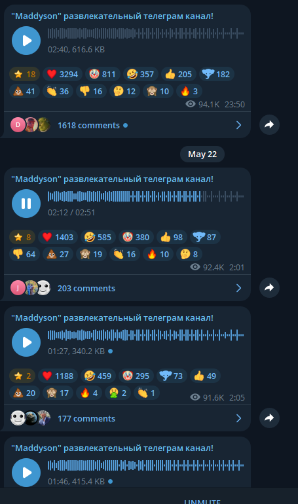Pause the currently playing 02:51 voice message
The height and width of the screenshot is (504, 298).
point(26,204)
